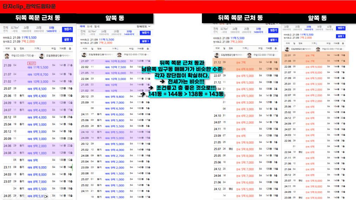
Task: Select the 매매 tab in the front-building sale list
Action: click(83, 27)
